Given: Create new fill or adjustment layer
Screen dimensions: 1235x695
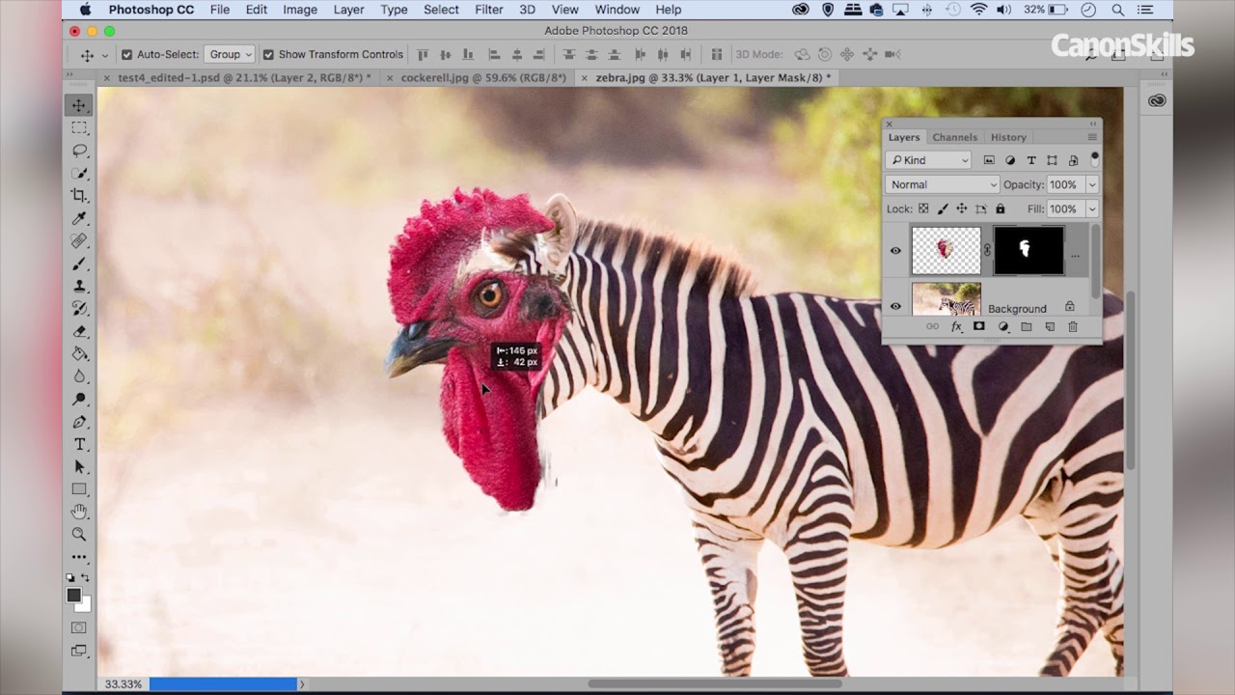Looking at the screenshot, I should (x=1002, y=327).
